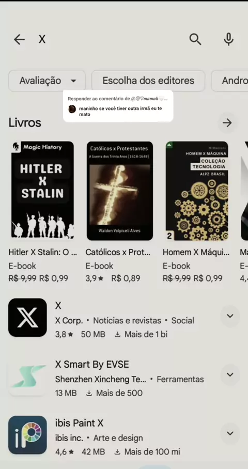Select the Andro… filter chip
Viewport: 248px width, 469px height.
point(230,81)
